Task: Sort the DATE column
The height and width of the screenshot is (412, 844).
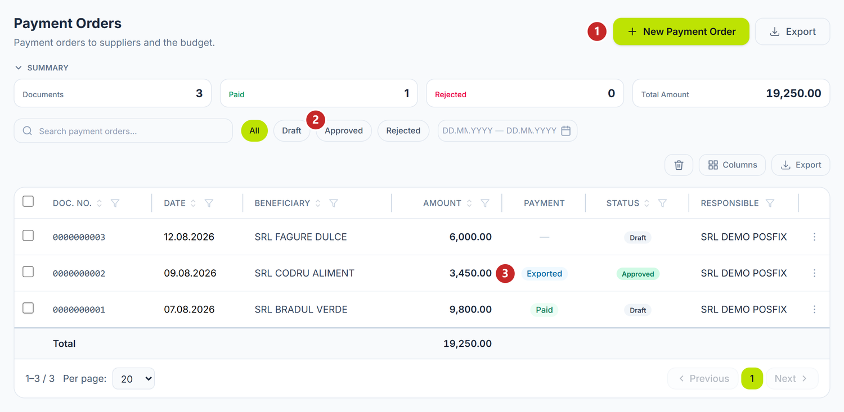Action: [193, 203]
